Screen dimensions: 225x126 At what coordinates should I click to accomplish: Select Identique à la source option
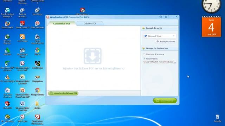(154, 55)
